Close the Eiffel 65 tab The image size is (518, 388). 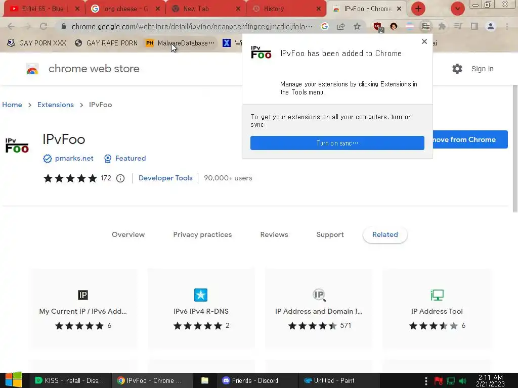pos(77,9)
